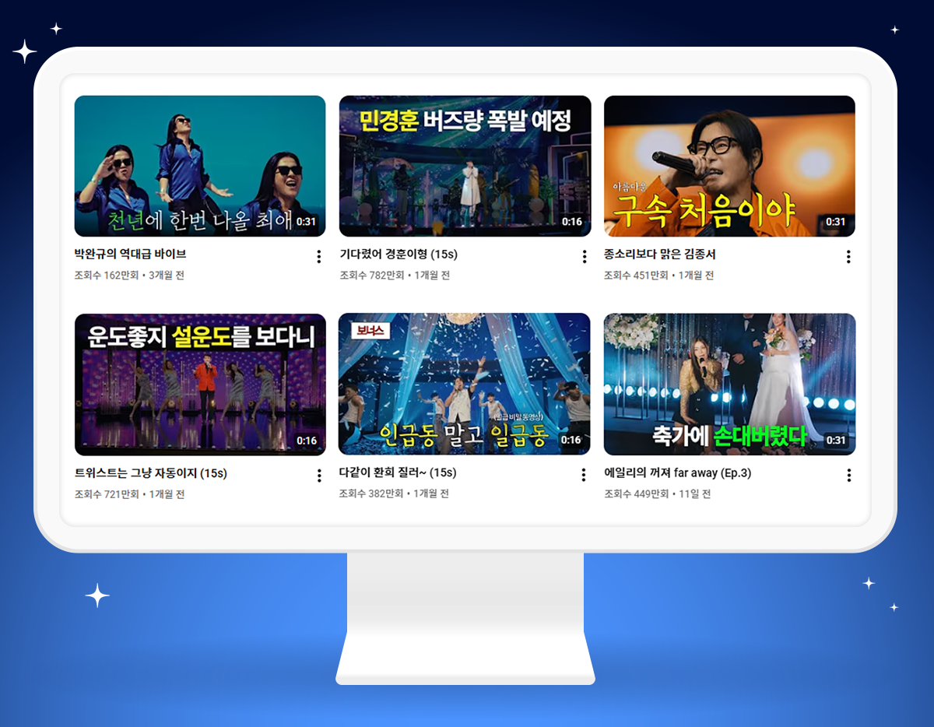Image resolution: width=934 pixels, height=727 pixels.
Task: Click the 0:16 duration badge on 기다렸어 경훈이형
Action: click(572, 222)
